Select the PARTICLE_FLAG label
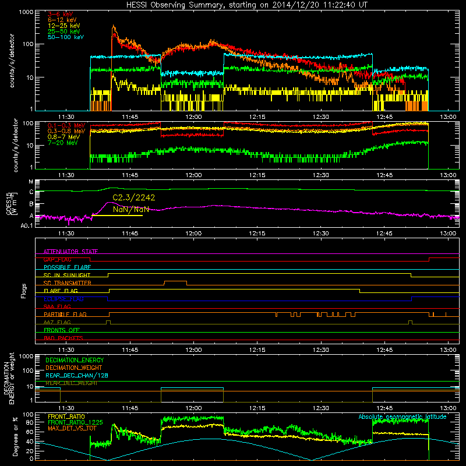The width and height of the screenshot is (466, 466). [x=65, y=314]
